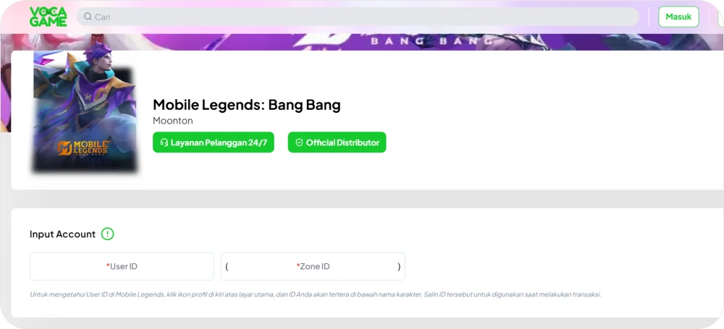
Task: Click the closing parenthesis in Zone ID box
Action: (x=399, y=267)
